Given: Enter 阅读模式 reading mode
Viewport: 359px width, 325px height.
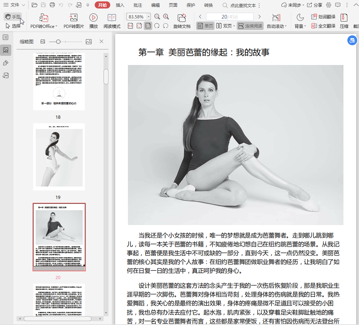Looking at the screenshot, I should point(112,21).
